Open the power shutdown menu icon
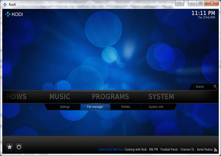The width and height of the screenshot is (221, 156). point(19,147)
